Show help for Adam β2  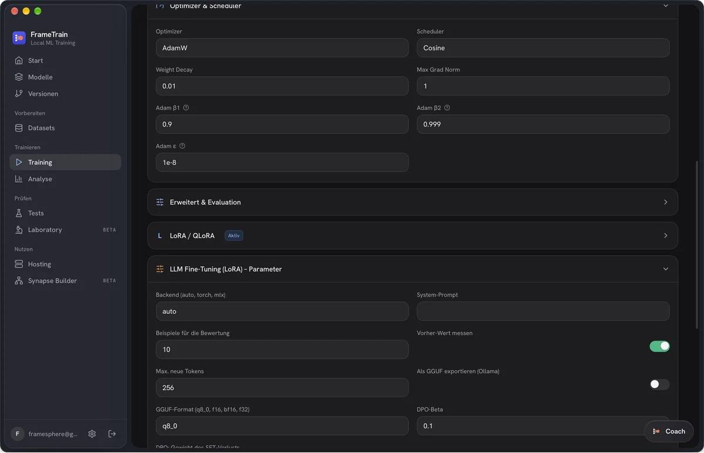[447, 108]
